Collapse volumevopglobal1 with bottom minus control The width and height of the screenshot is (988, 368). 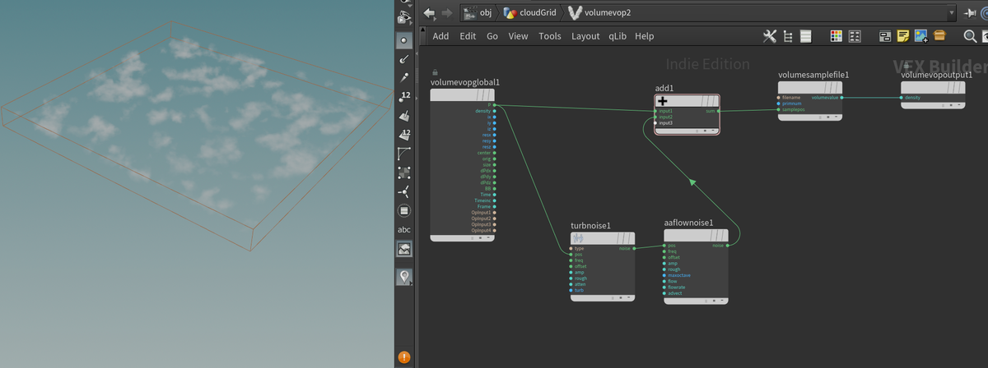pos(489,238)
